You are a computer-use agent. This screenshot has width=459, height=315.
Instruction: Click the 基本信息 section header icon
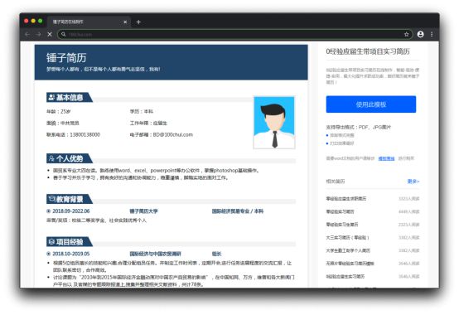pos(51,97)
